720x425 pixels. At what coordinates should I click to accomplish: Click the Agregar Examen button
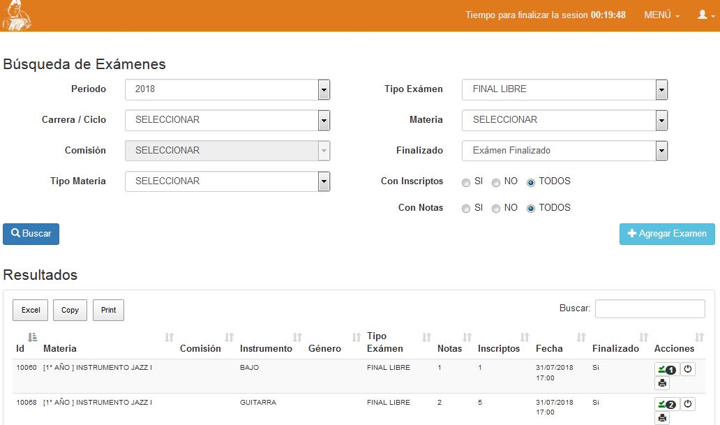(667, 234)
